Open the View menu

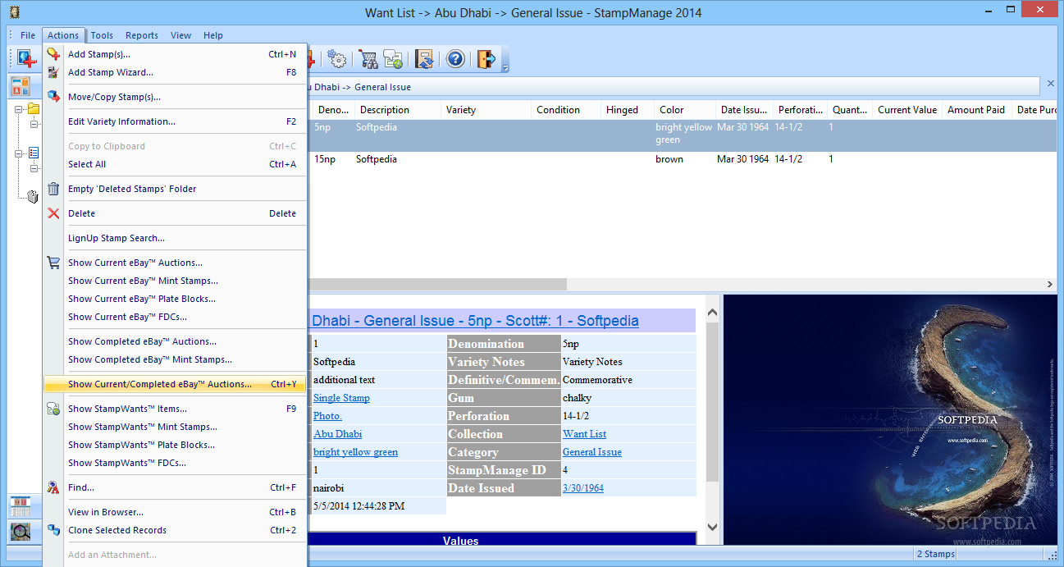pyautogui.click(x=181, y=35)
